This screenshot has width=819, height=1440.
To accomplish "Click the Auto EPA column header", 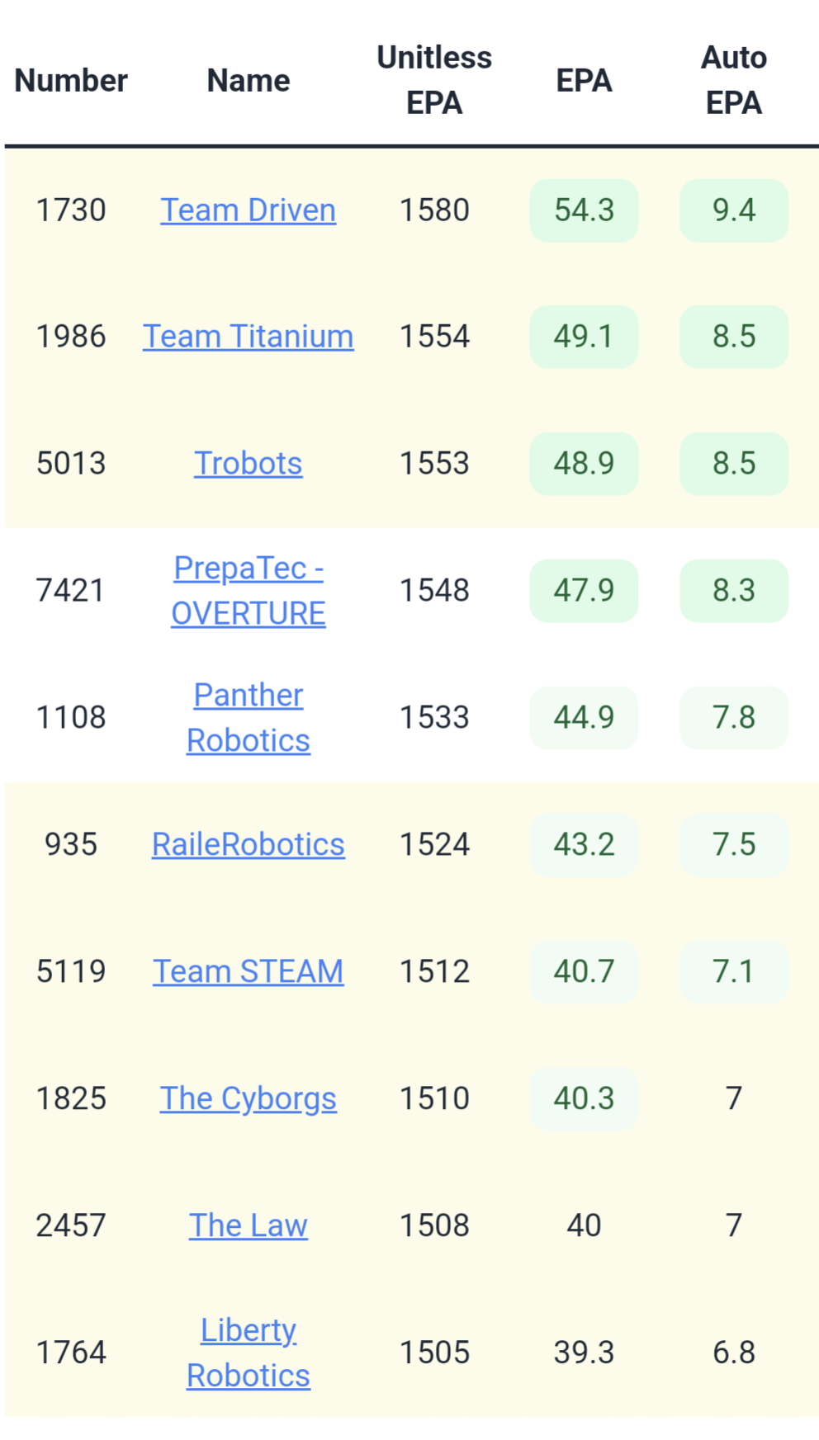I will click(734, 81).
